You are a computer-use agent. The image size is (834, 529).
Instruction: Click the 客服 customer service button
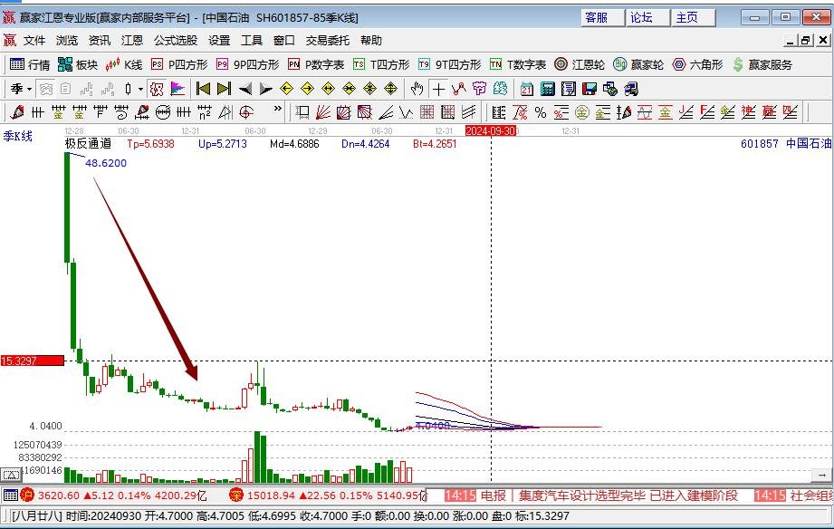point(602,17)
